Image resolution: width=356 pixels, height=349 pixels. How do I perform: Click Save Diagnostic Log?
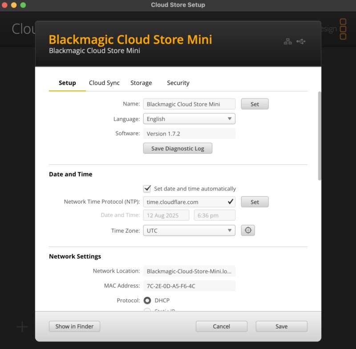click(x=178, y=148)
